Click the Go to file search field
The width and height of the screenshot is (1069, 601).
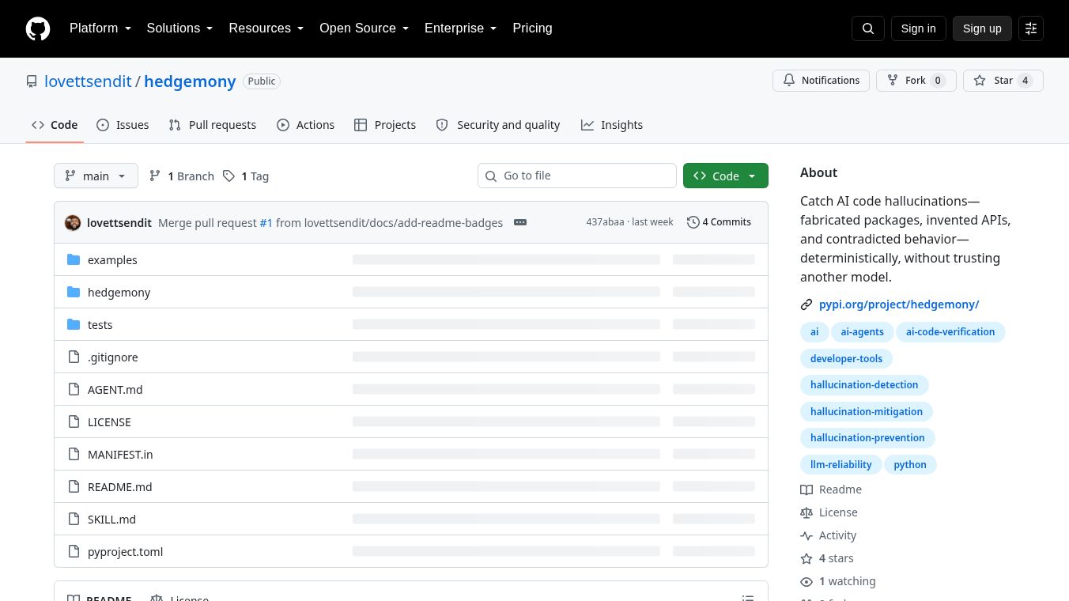pyautogui.click(x=577, y=176)
